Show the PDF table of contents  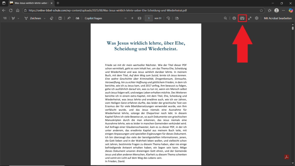[x=5, y=18]
